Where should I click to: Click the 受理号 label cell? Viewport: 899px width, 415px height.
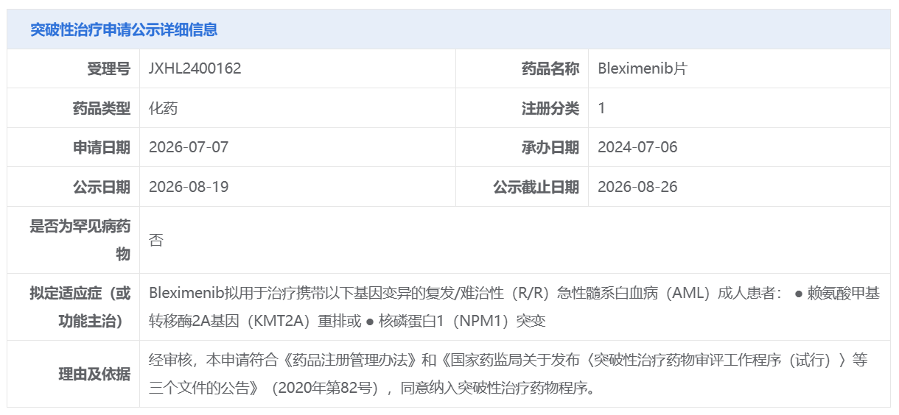[74, 68]
